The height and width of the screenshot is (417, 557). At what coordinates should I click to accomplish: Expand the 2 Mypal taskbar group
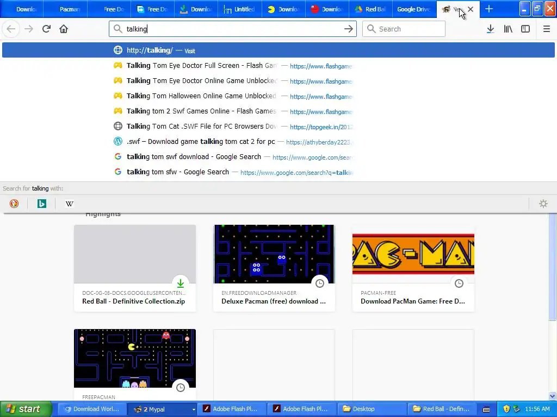coord(162,409)
